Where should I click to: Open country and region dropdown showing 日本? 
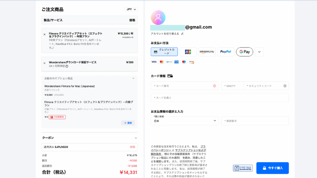tap(184, 121)
